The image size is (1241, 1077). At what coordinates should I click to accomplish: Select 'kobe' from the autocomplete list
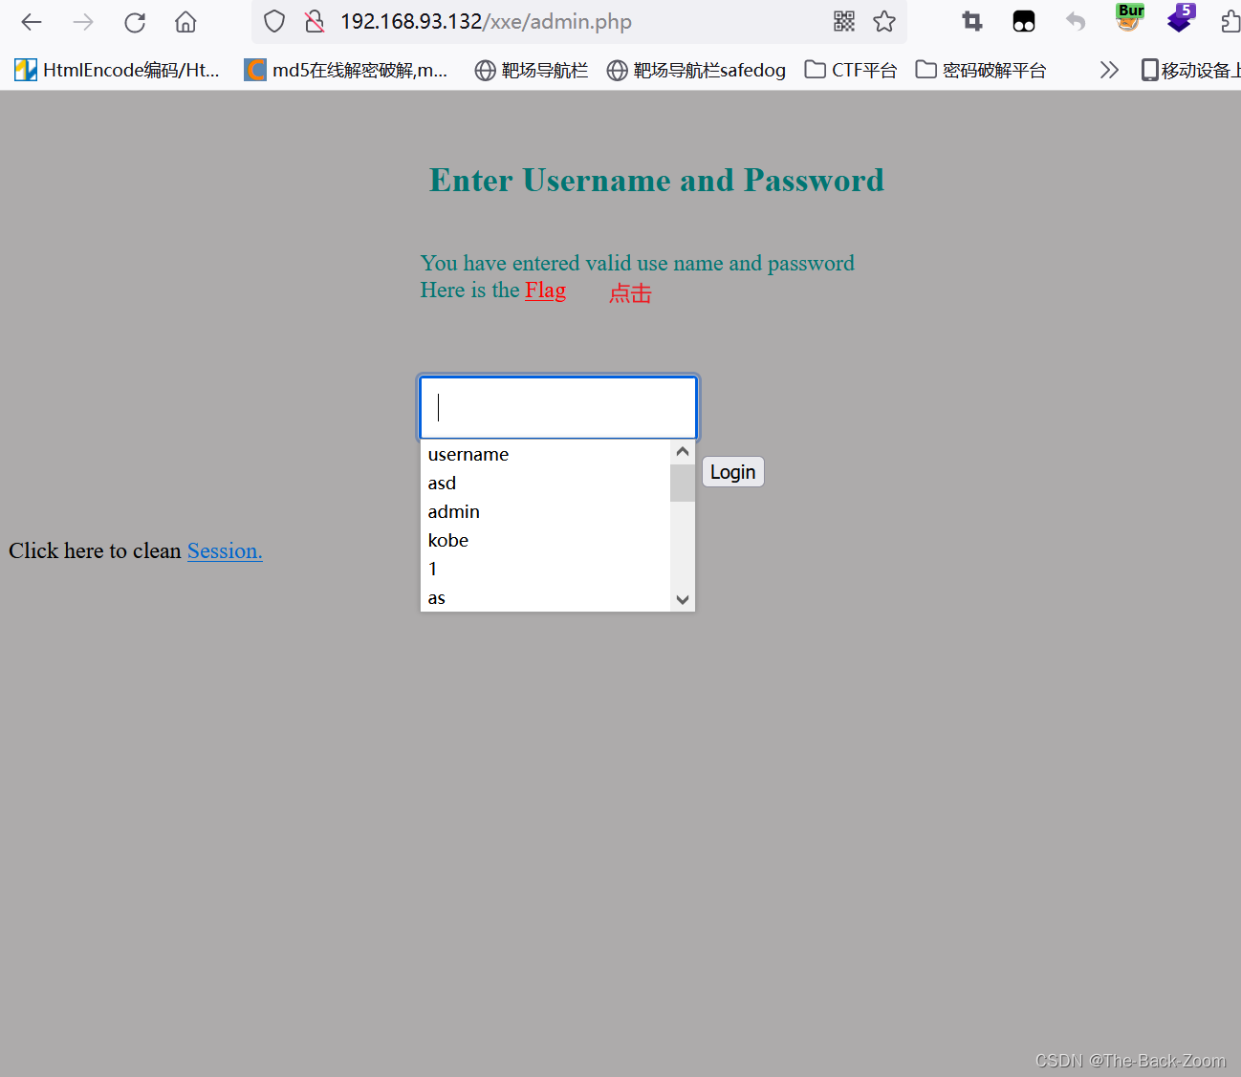coord(546,540)
